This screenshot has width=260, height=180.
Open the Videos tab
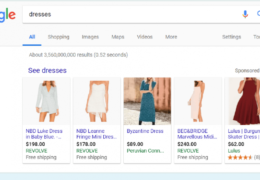[x=145, y=37]
